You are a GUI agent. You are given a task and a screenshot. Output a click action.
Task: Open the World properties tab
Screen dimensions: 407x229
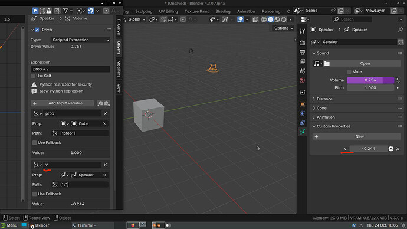303,80
